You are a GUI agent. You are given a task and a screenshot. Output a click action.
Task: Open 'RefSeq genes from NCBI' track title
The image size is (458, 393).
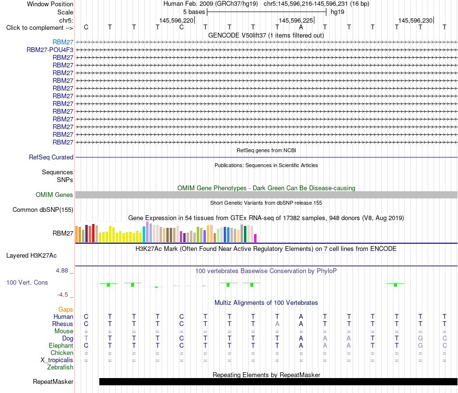click(266, 150)
